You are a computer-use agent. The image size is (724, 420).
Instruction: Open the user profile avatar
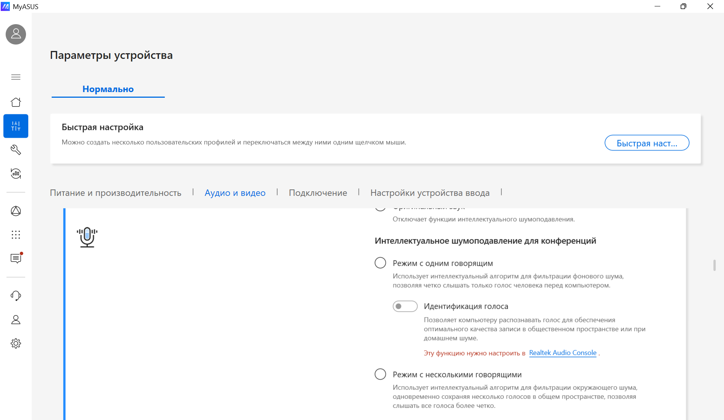16,34
